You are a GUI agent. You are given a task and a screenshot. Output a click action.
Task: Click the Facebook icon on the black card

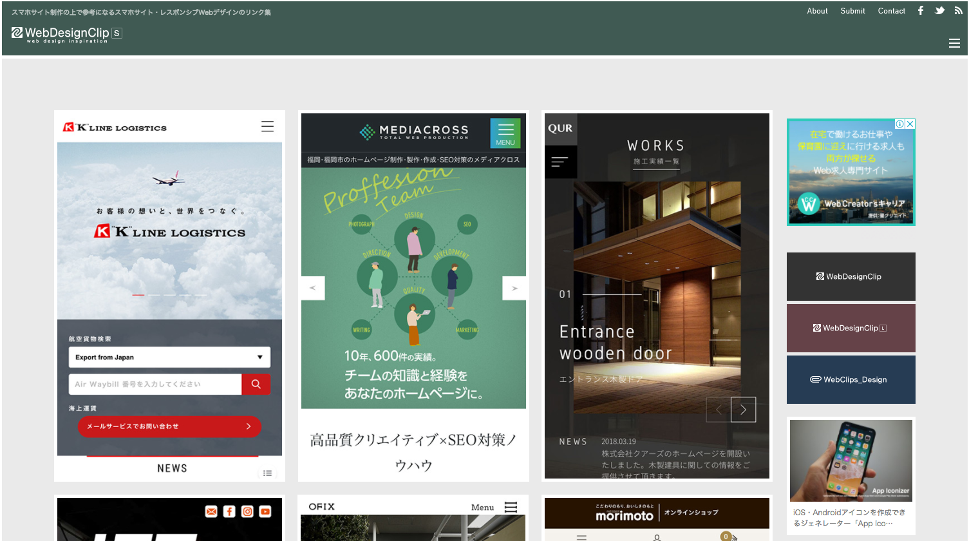[x=229, y=511]
